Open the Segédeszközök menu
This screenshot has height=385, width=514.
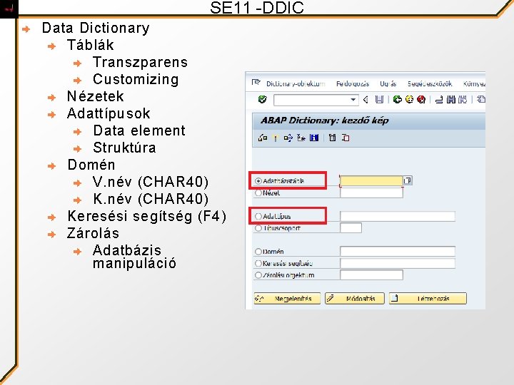(x=430, y=84)
